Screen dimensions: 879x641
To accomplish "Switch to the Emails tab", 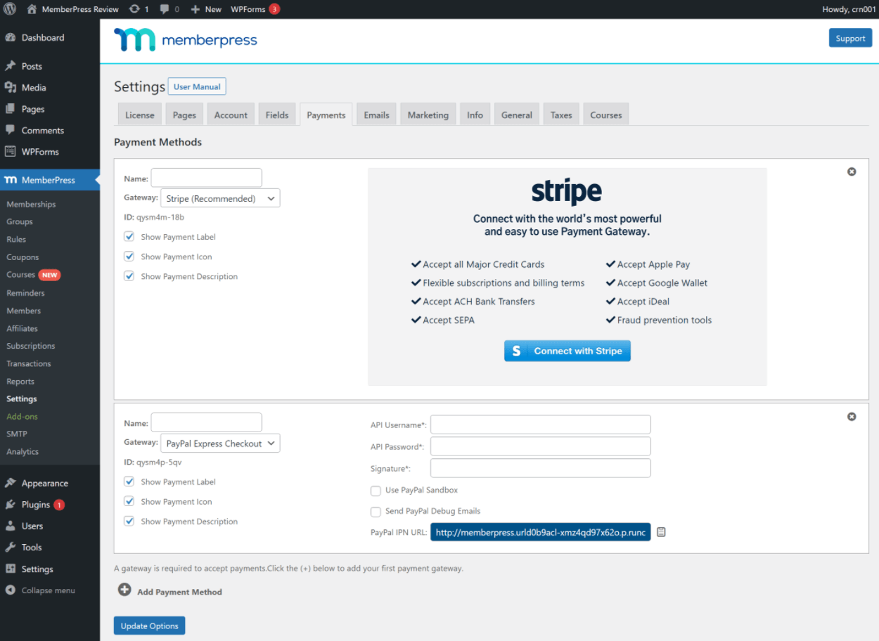I will [x=377, y=115].
